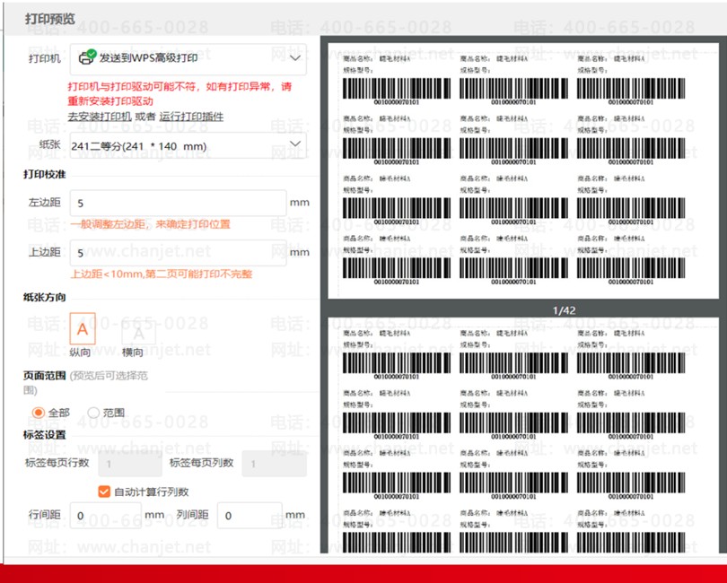Open the 去安装打印机 link

click(x=100, y=117)
